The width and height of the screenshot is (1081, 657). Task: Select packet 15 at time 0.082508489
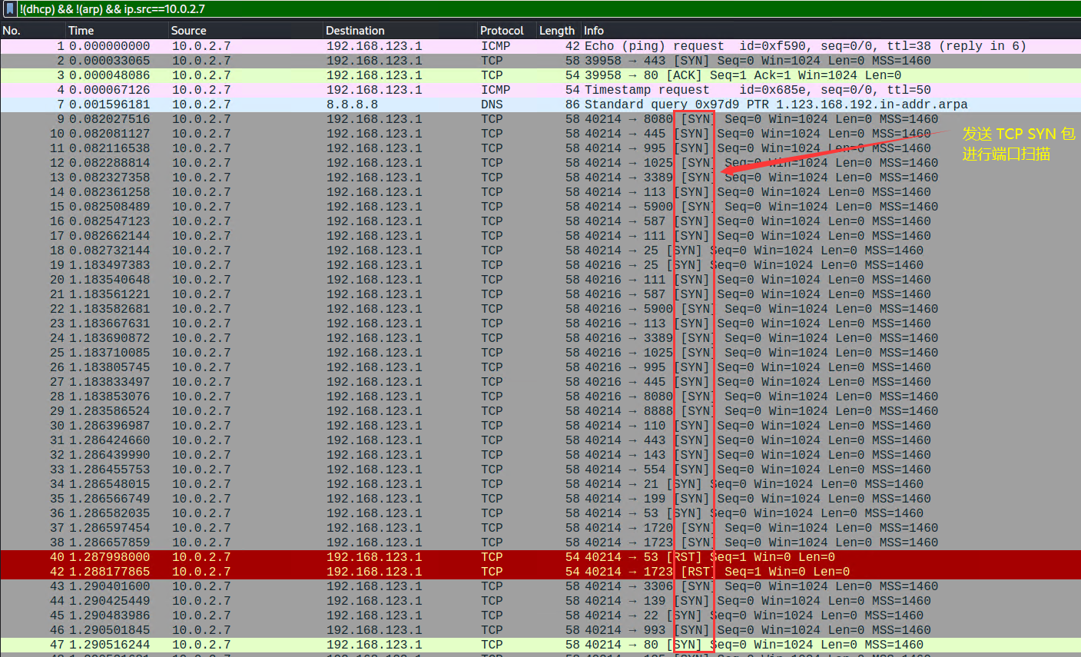(540, 207)
